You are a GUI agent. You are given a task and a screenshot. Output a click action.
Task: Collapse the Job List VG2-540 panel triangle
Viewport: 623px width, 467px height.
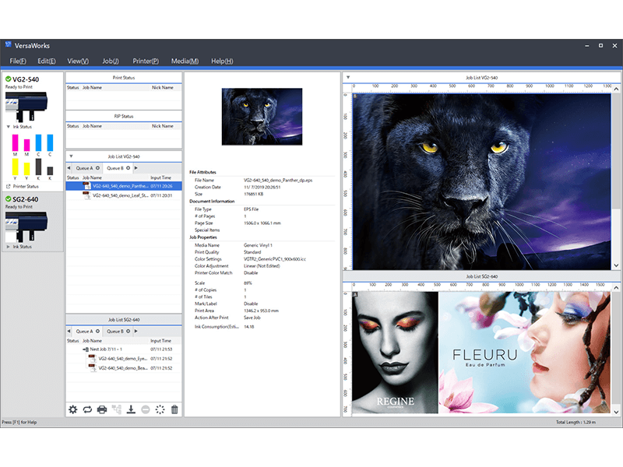[71, 156]
